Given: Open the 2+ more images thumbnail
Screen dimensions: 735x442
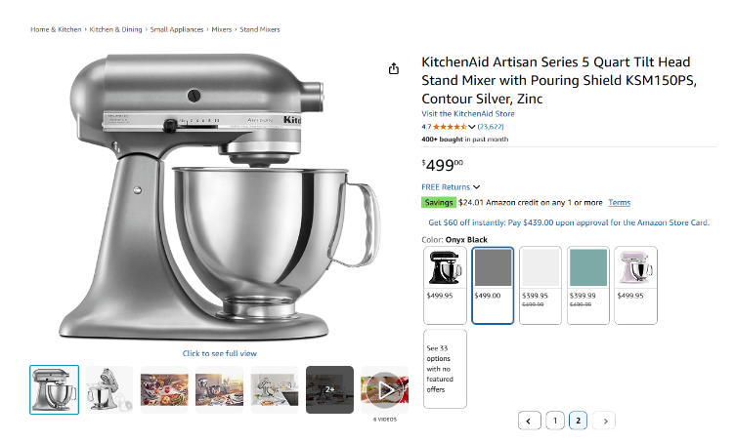Looking at the screenshot, I should point(329,389).
